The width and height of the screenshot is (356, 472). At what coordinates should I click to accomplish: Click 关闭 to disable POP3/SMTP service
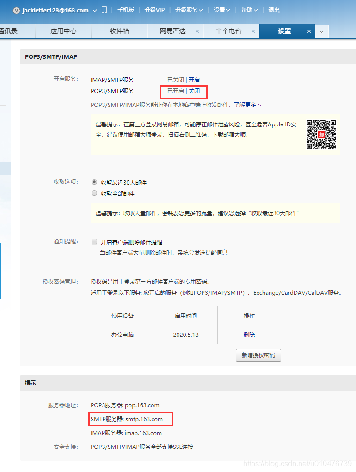pyautogui.click(x=194, y=91)
